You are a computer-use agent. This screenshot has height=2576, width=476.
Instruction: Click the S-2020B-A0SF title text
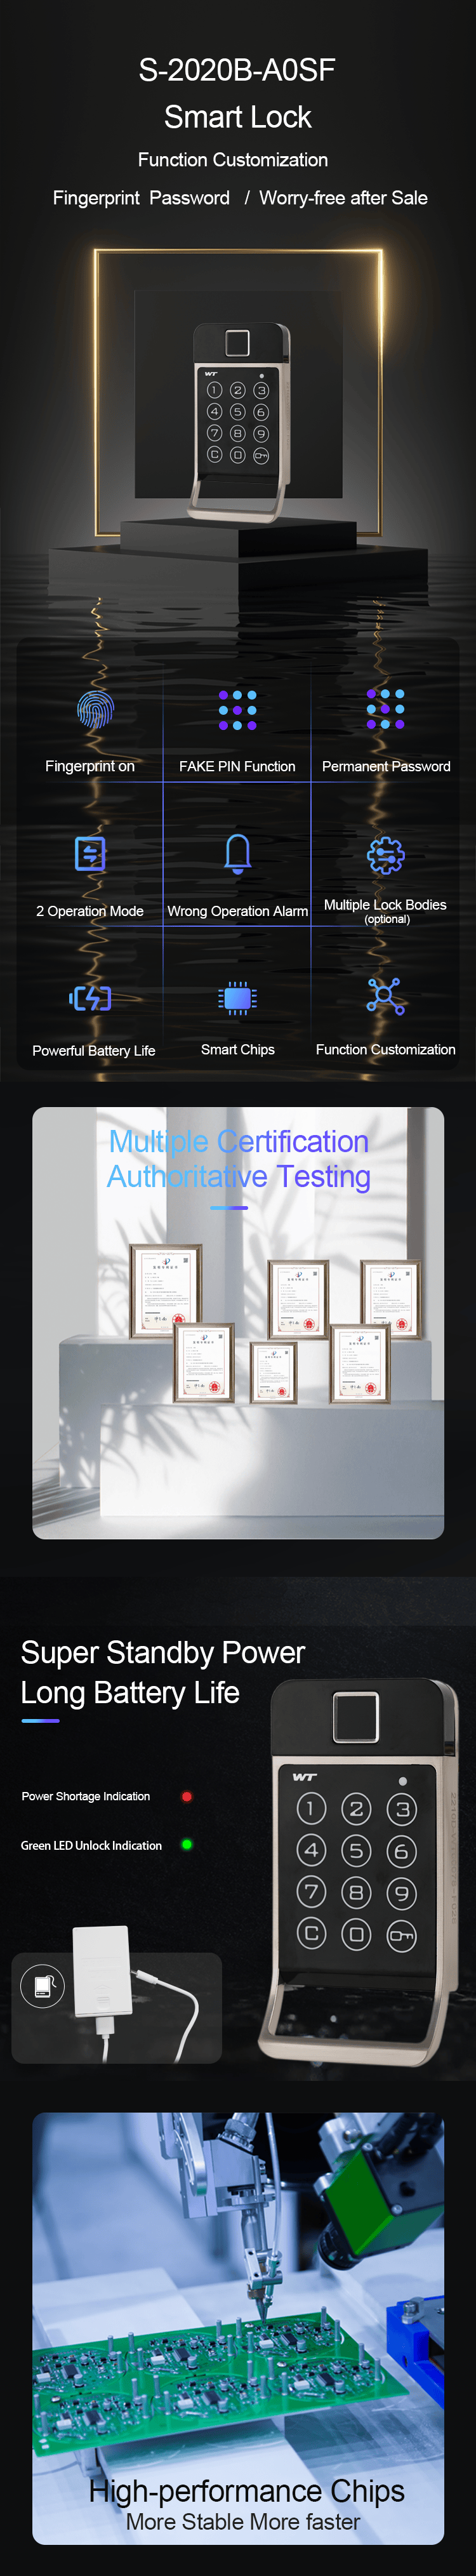(x=237, y=70)
